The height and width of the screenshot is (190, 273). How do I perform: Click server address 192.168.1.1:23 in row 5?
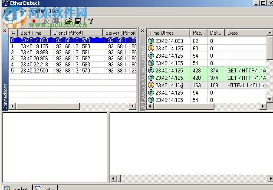tap(121, 71)
